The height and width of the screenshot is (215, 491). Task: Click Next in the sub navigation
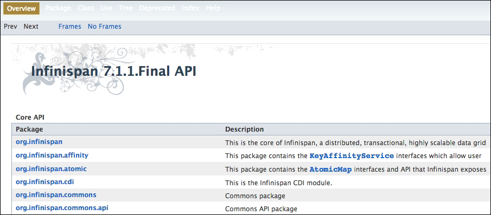click(x=31, y=27)
